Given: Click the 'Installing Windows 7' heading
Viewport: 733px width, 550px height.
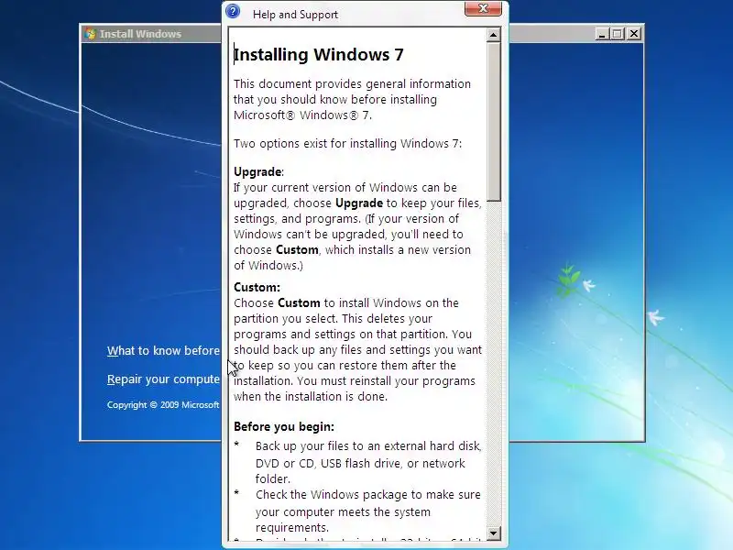Looking at the screenshot, I should point(318,54).
